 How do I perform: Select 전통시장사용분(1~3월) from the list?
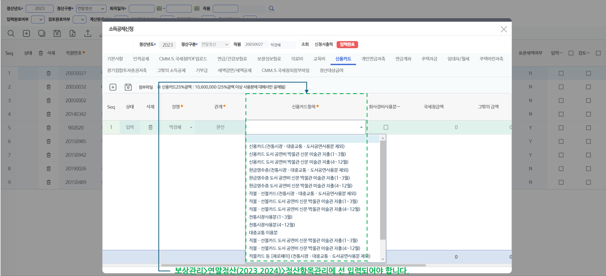point(271,217)
